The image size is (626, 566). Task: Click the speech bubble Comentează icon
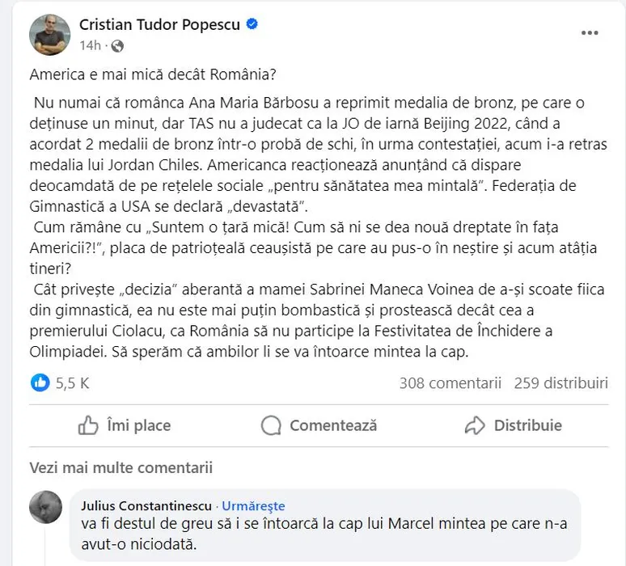272,425
